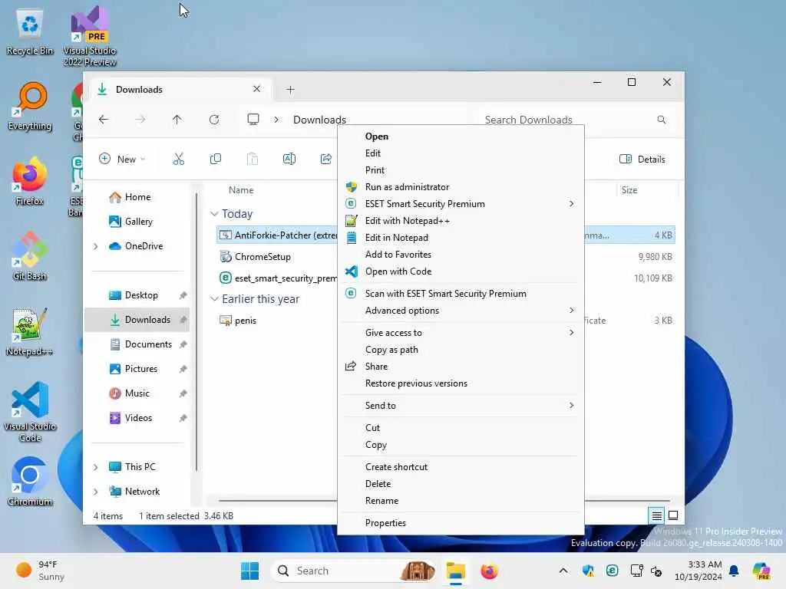Click the search magnifier icon in Explorer
786x589 pixels.
661,120
